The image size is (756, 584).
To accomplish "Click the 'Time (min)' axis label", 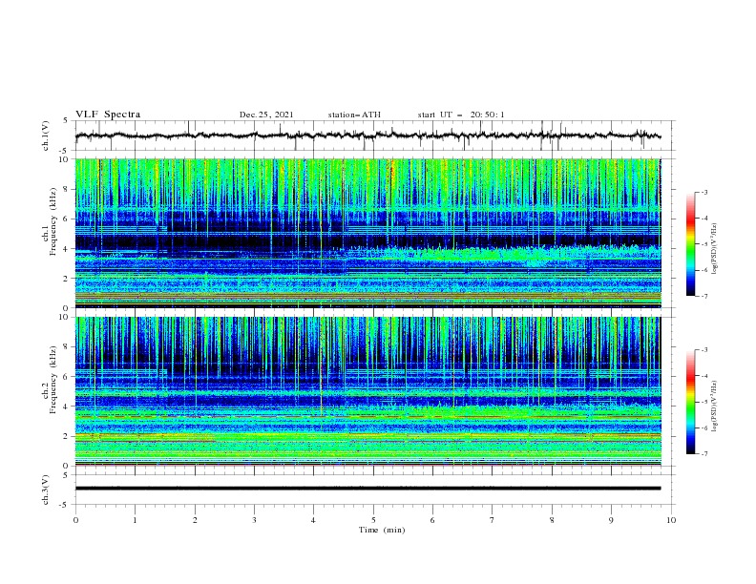I will 382,530.
